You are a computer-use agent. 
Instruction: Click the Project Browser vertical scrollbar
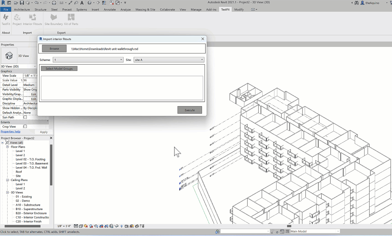pyautogui.click(x=51, y=165)
